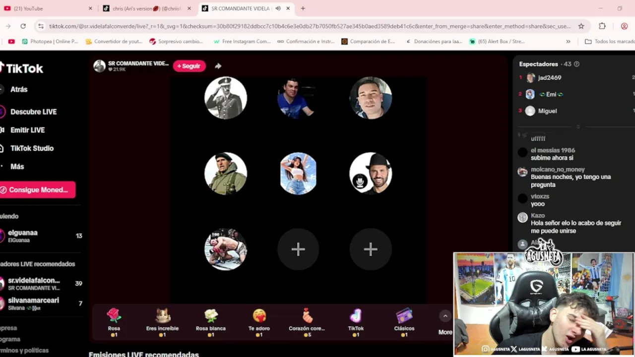Open recommended LIVE silvanamarceari

41,304
